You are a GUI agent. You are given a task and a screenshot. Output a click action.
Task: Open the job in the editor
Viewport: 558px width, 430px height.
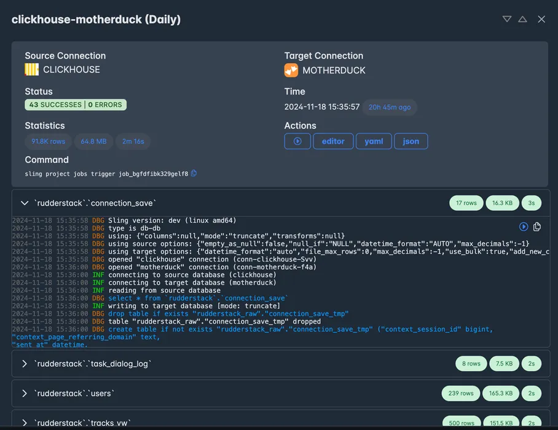tap(333, 141)
